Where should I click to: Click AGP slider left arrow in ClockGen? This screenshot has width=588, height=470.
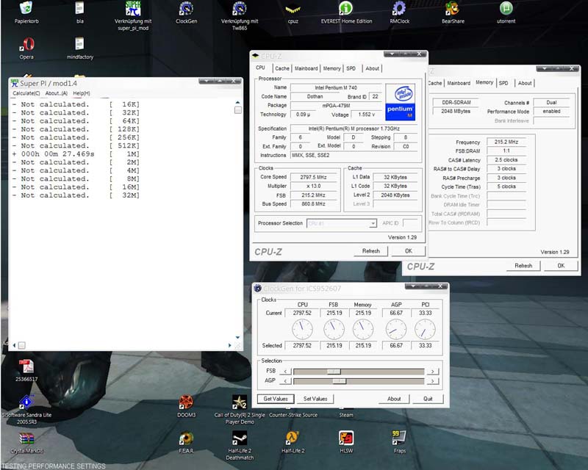coord(285,381)
